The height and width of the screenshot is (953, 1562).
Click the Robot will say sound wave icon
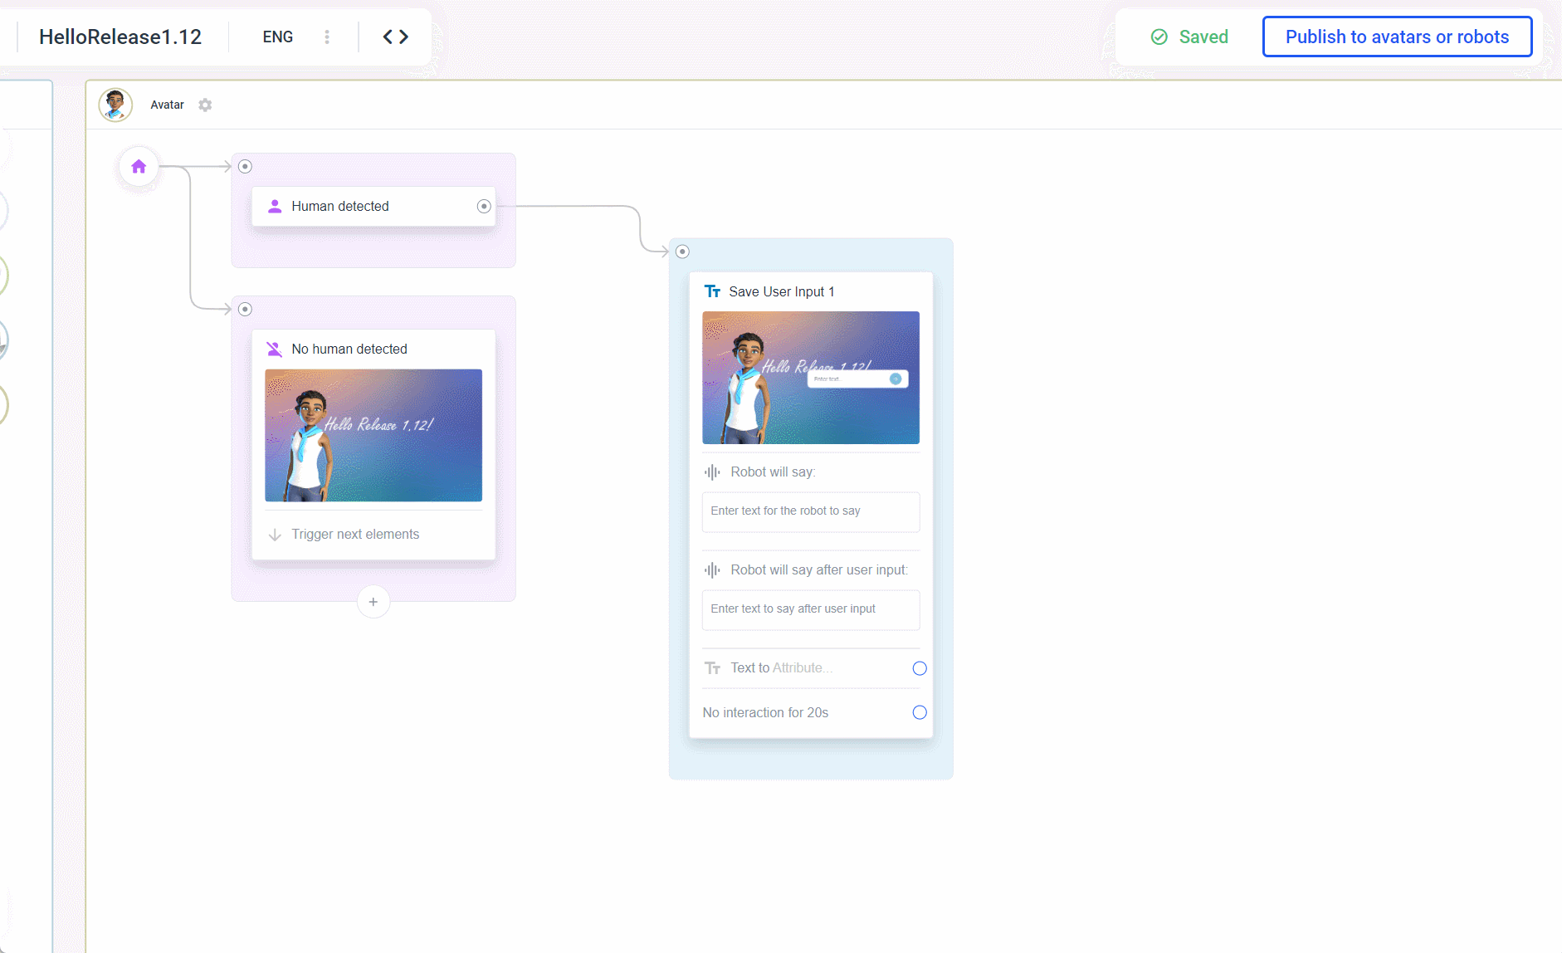[x=712, y=472]
